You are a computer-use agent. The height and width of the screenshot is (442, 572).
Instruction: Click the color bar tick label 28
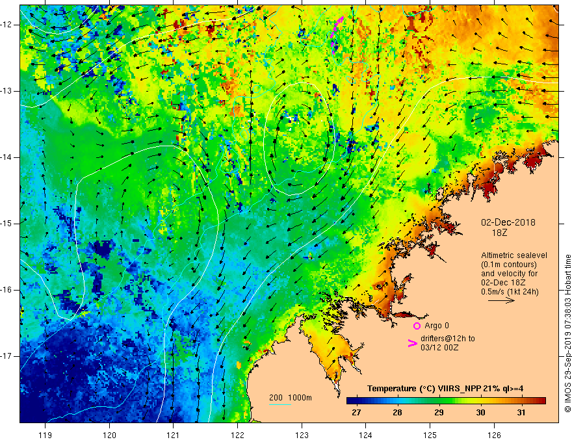[397, 413]
